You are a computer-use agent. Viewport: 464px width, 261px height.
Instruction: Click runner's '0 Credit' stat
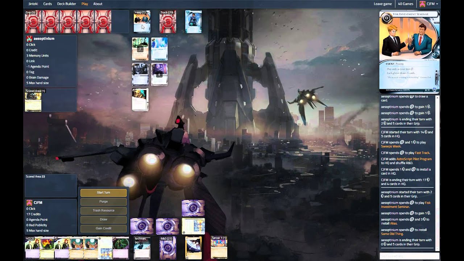(x=32, y=50)
